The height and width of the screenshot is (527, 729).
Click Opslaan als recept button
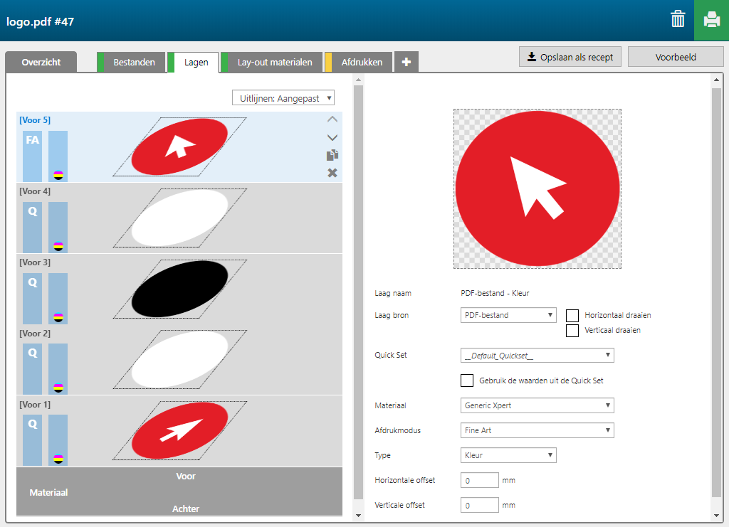pyautogui.click(x=570, y=57)
